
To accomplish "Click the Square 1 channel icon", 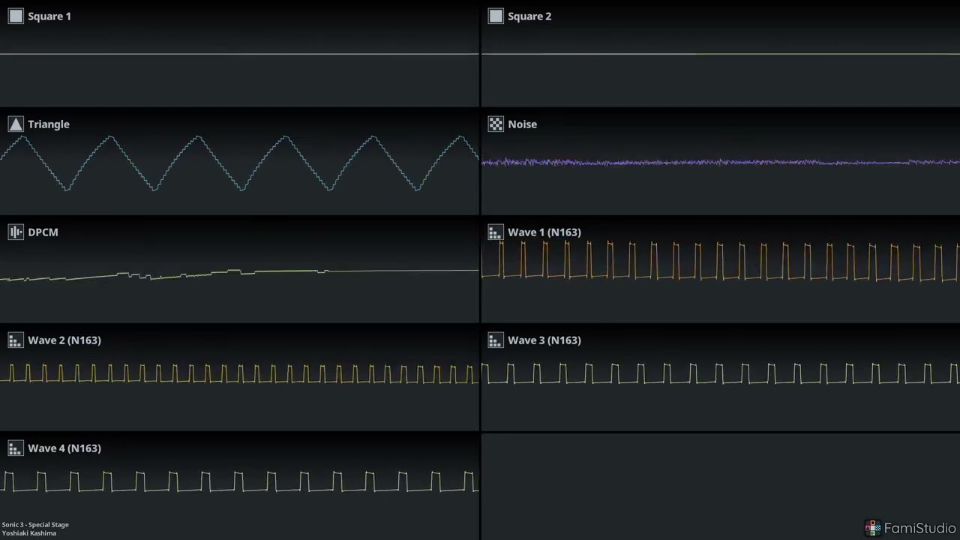I will [x=16, y=16].
